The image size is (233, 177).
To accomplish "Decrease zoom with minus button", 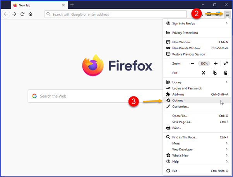I will [192, 64].
